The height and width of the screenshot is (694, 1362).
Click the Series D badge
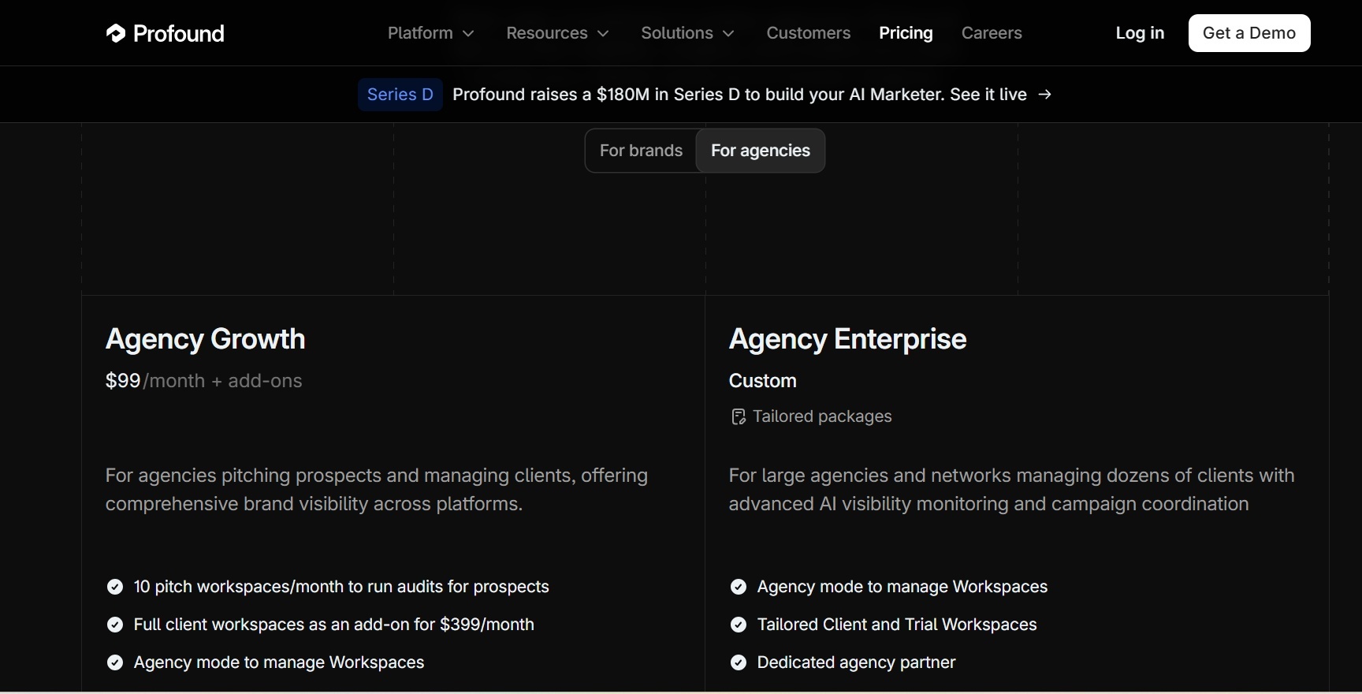point(400,95)
